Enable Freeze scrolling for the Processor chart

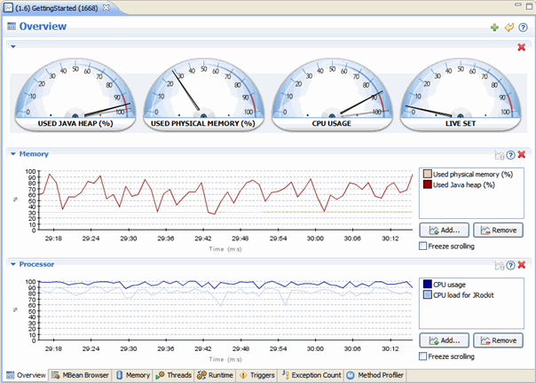[x=423, y=356]
